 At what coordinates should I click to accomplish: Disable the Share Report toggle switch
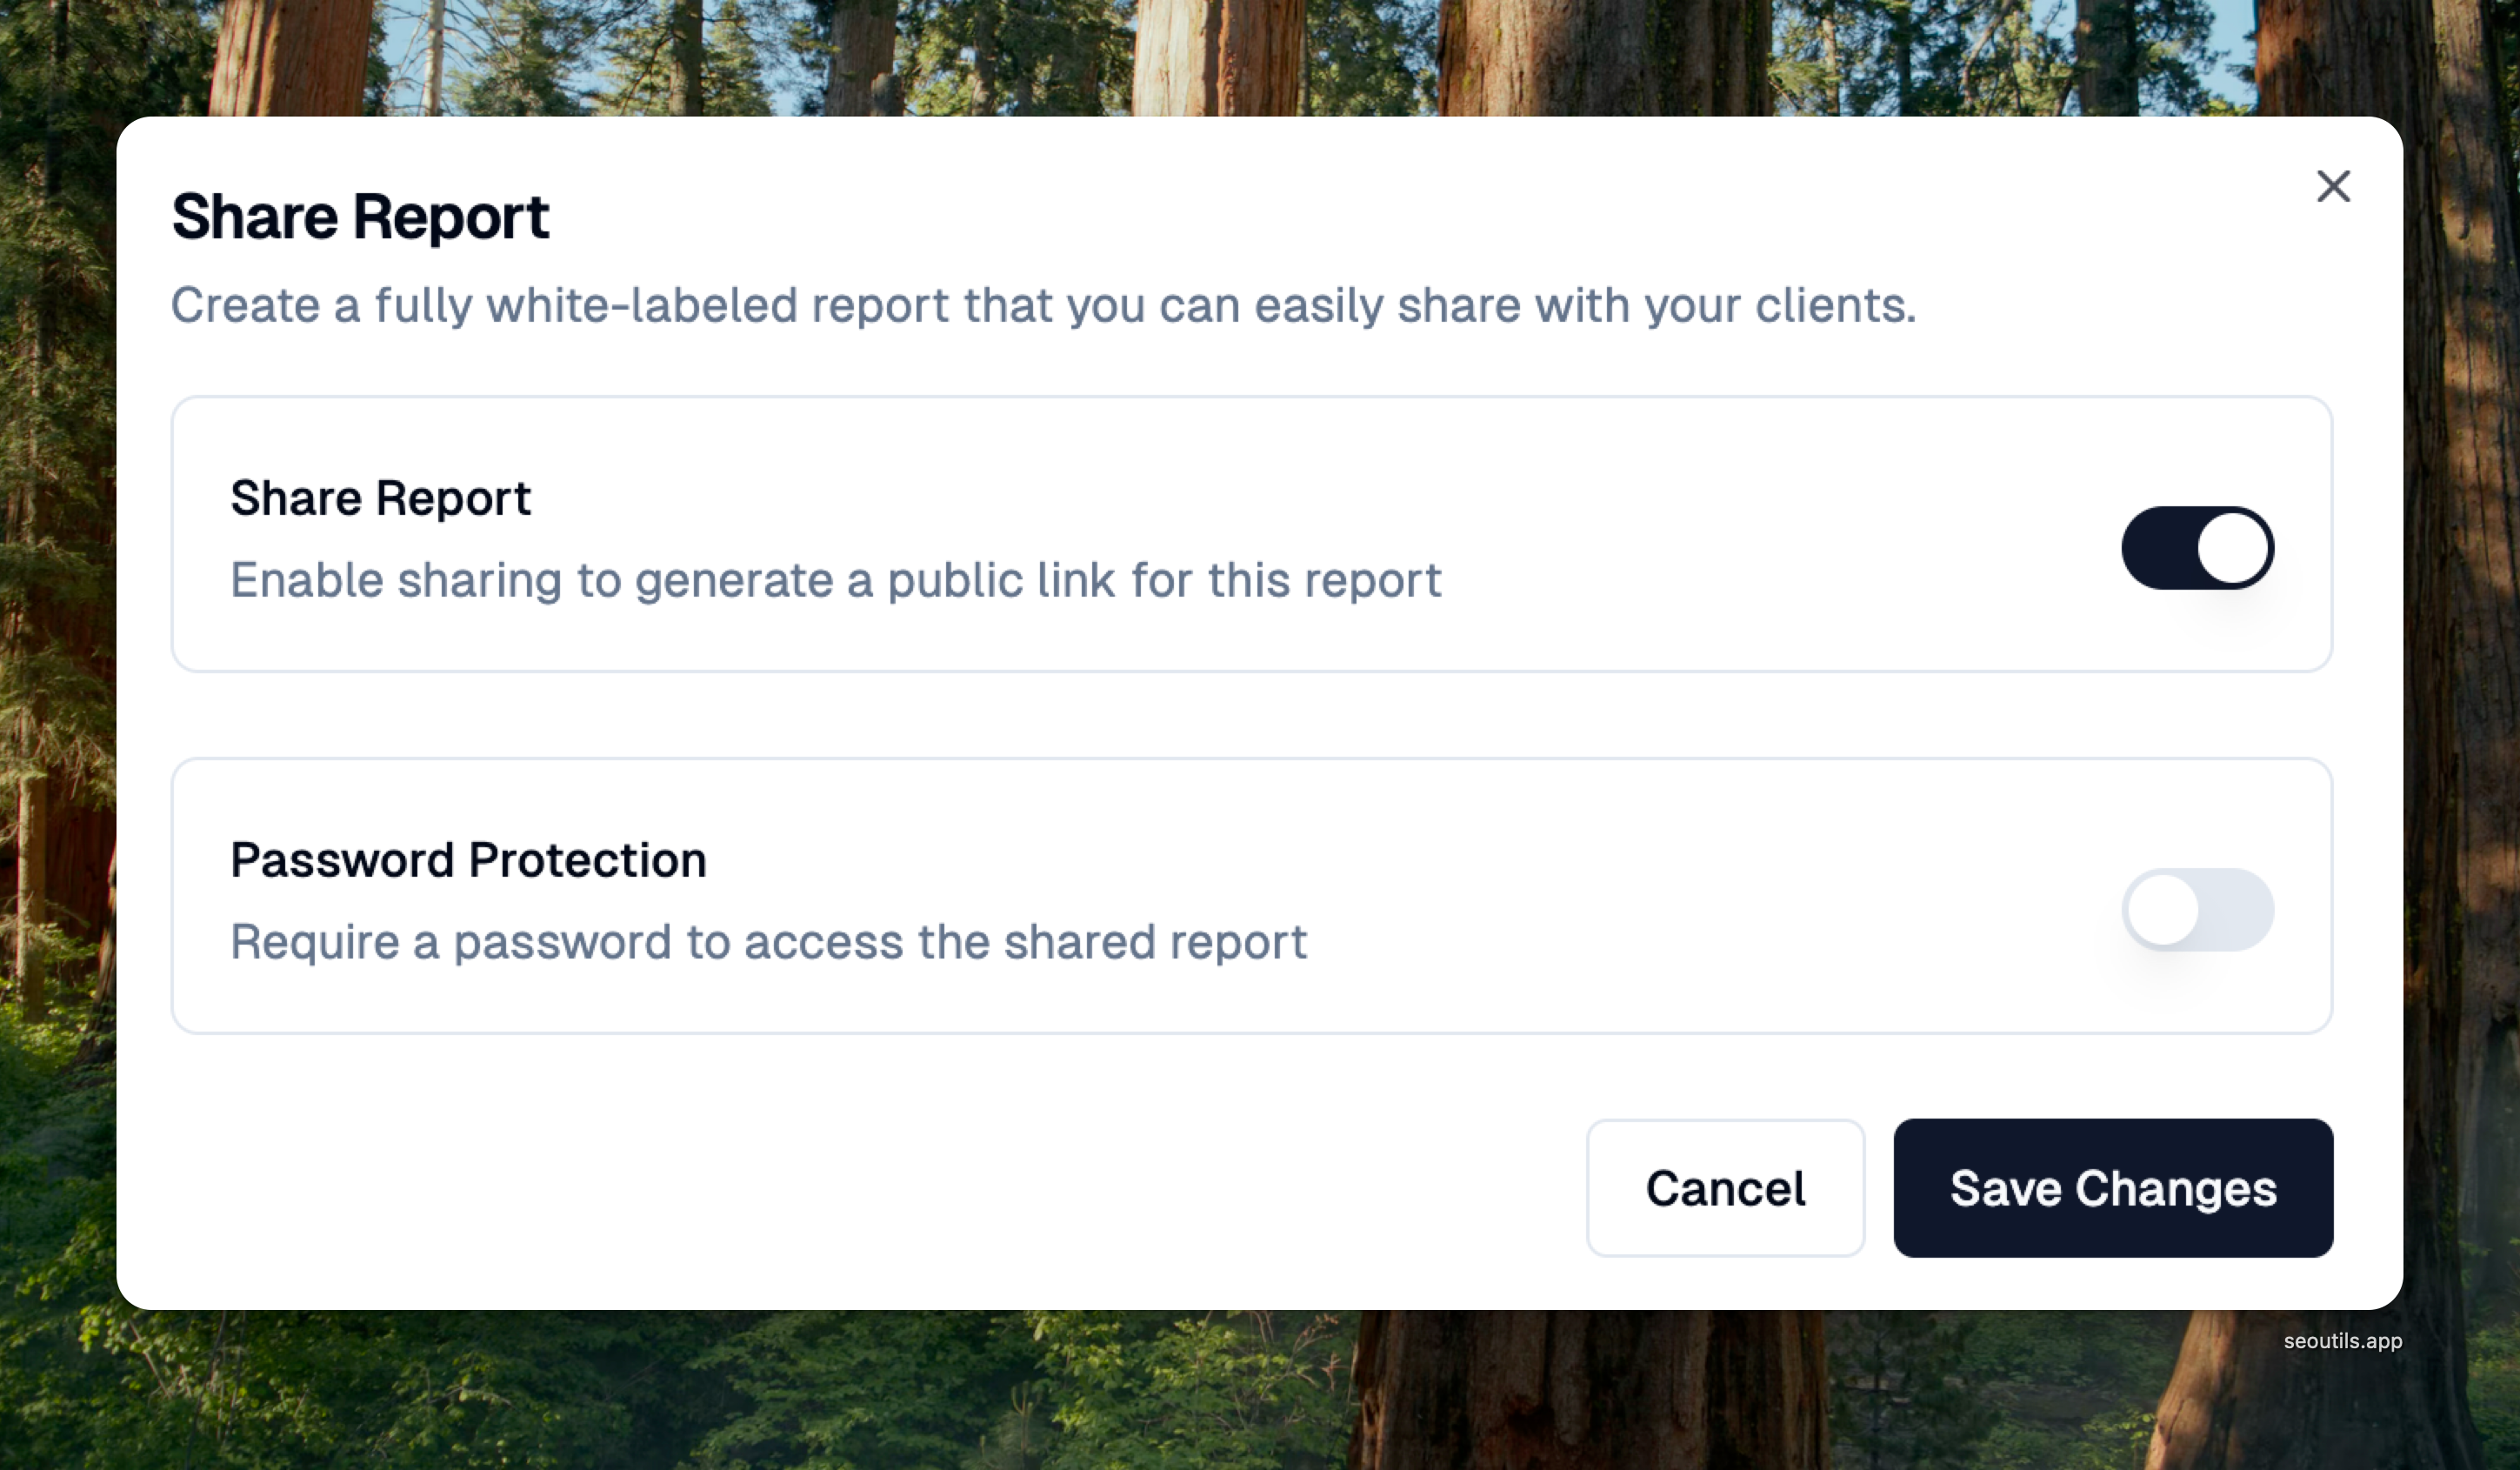pos(2197,548)
